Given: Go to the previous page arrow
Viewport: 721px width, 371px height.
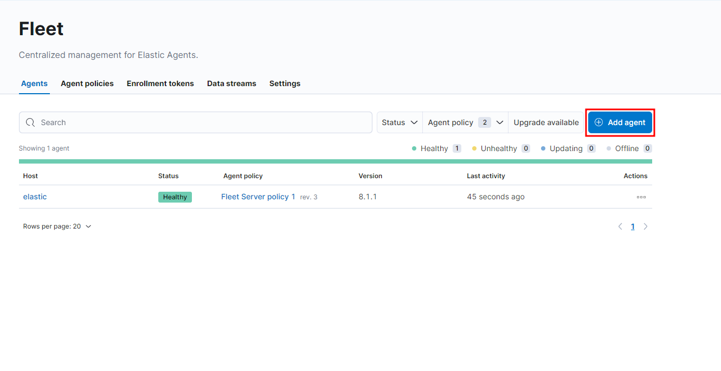Looking at the screenshot, I should tap(620, 227).
